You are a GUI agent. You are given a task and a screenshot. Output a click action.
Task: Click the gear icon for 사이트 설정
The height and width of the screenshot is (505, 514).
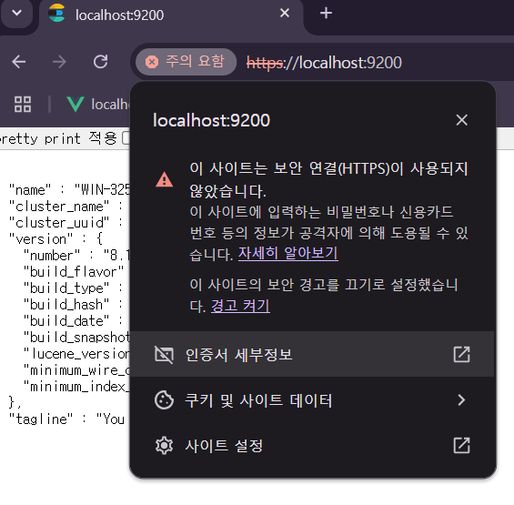(x=164, y=446)
